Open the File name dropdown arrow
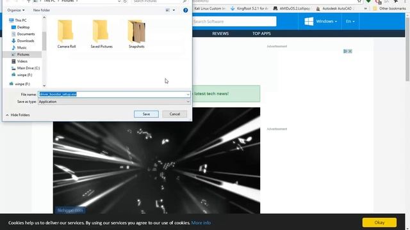Screen dimensions: 410x230 click(x=188, y=95)
